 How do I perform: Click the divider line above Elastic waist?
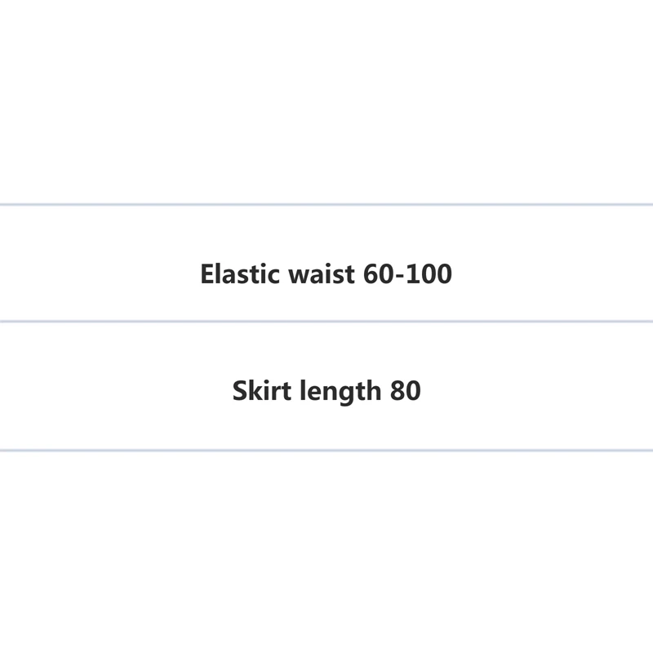(x=326, y=204)
